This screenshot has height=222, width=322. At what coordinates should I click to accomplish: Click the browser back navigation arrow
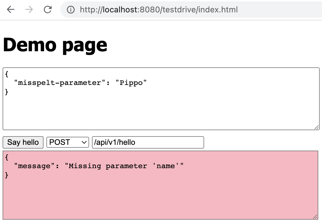[x=10, y=10]
